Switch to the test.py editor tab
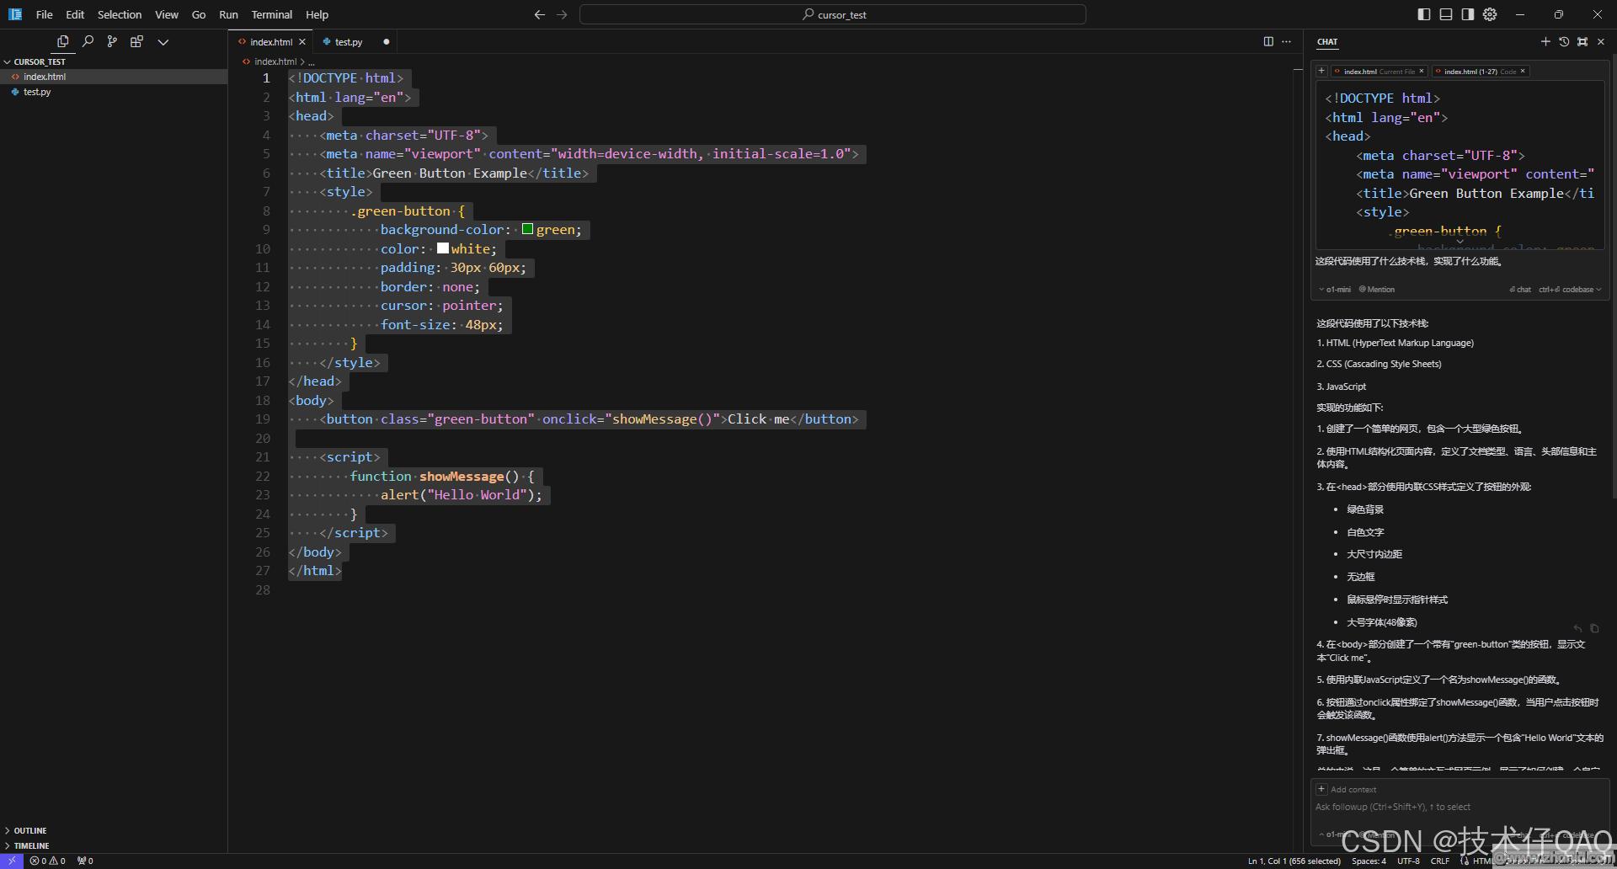This screenshot has width=1617, height=869. point(348,41)
